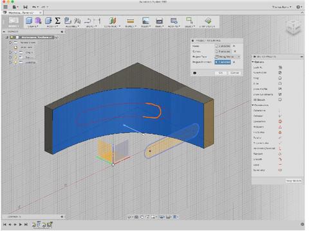Toggle Sketches visibility lightbulb
This screenshot has width=309, height=231.
(x=15, y=62)
